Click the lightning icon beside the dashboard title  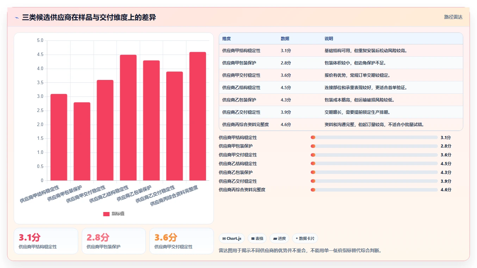pyautogui.click(x=17, y=18)
